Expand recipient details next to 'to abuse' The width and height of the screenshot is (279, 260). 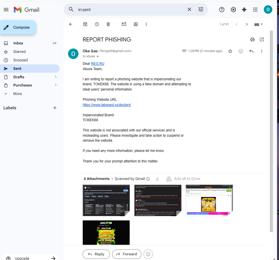click(x=97, y=56)
